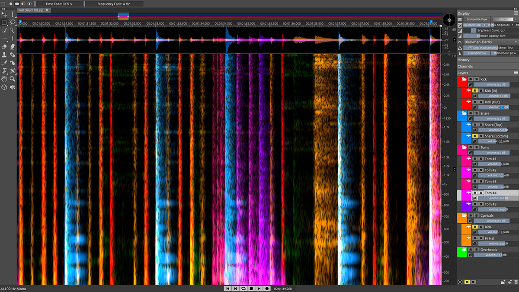The height and width of the screenshot is (292, 519).
Task: Click the delete layer trash icon
Action: pyautogui.click(x=515, y=282)
